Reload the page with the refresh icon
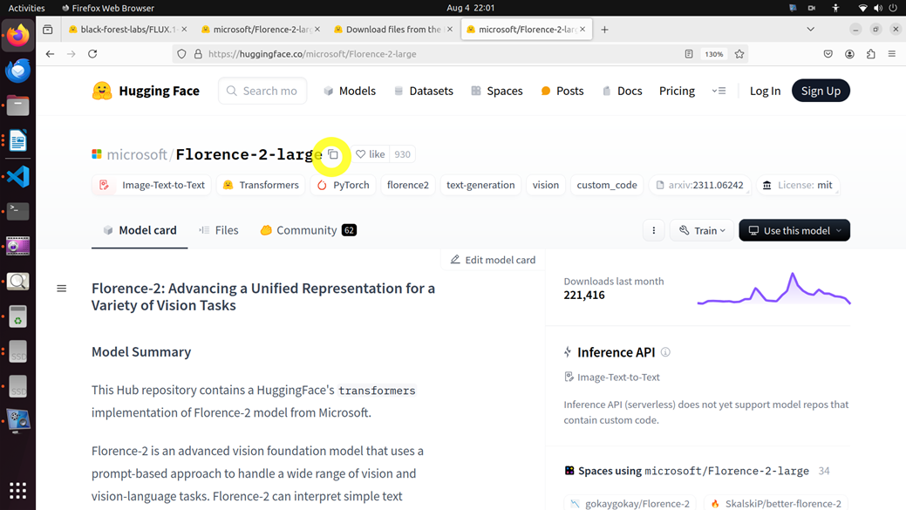906x510 pixels. tap(92, 54)
